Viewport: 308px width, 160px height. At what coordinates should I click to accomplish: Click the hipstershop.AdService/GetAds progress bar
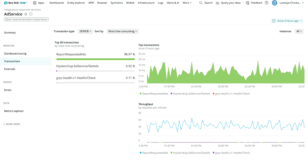click(96, 71)
